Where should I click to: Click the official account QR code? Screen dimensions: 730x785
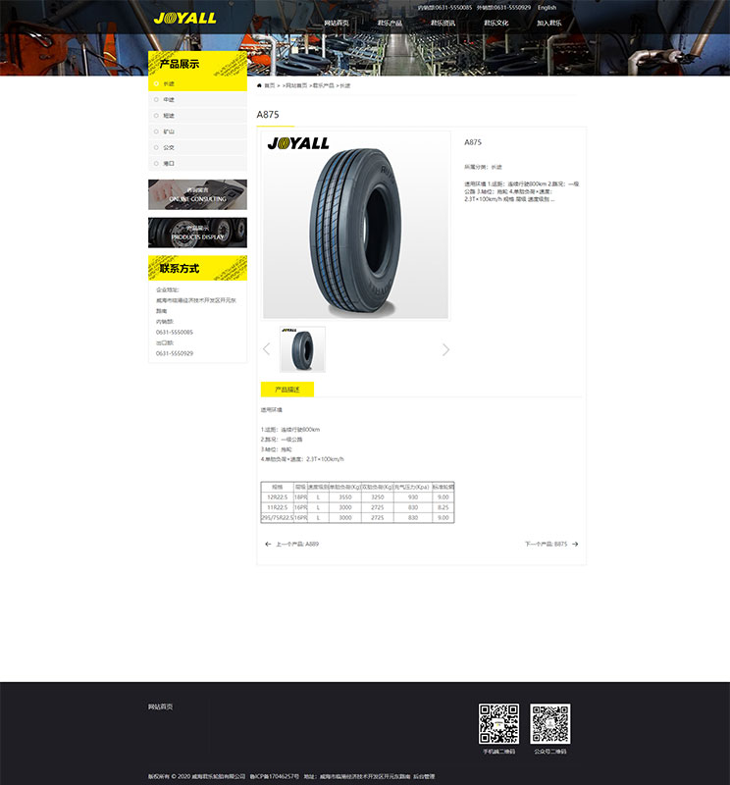(550, 724)
